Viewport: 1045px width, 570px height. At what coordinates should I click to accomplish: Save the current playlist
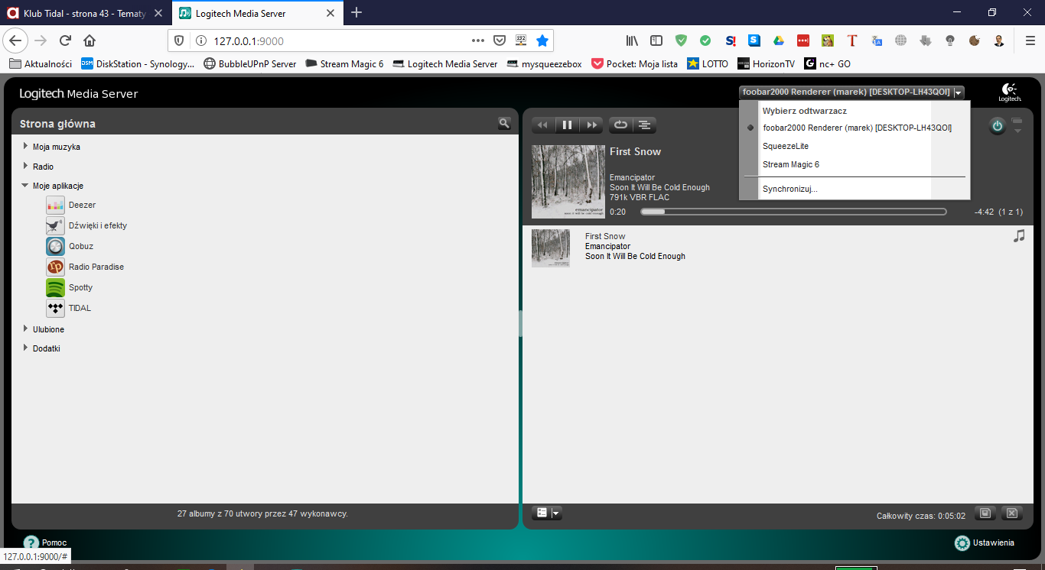(x=985, y=513)
